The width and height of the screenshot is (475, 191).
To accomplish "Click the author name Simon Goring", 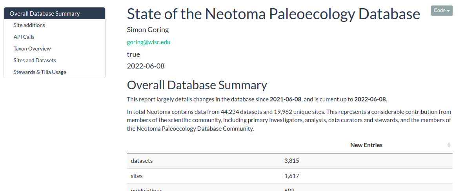I will 148,30.
